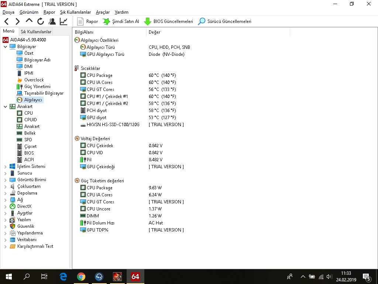Open the Rapor menu
Image resolution: width=378 pixels, height=284 pixels.
point(49,12)
